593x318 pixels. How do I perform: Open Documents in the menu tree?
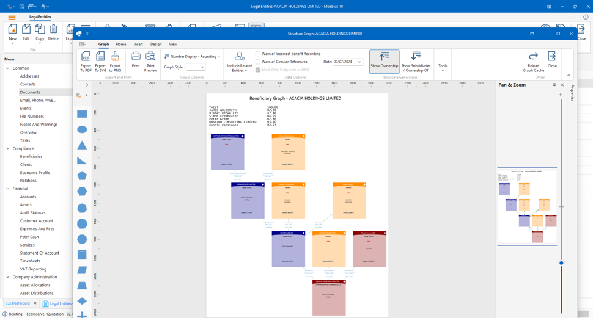(x=30, y=92)
